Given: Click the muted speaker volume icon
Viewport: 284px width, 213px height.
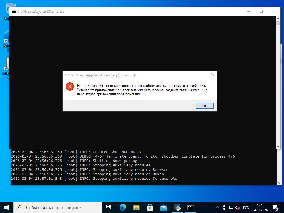Looking at the screenshot, I should 237,207.
